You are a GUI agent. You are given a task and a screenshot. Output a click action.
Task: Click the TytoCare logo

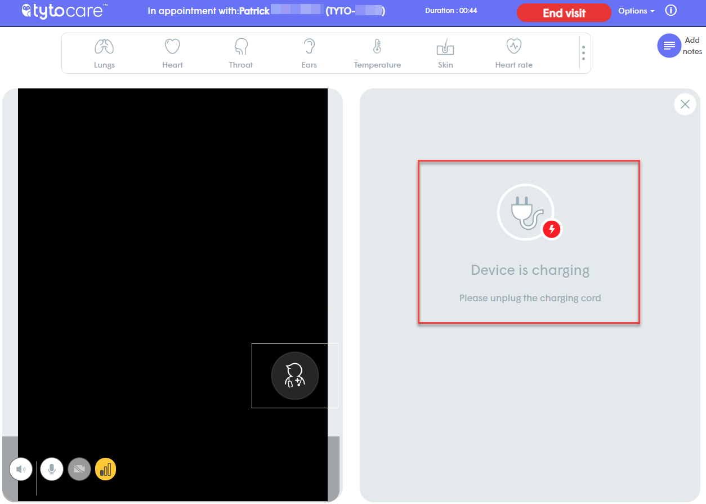[x=62, y=11]
